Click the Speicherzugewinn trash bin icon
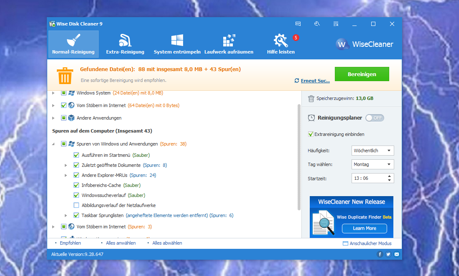This screenshot has height=276, width=459. tap(311, 99)
